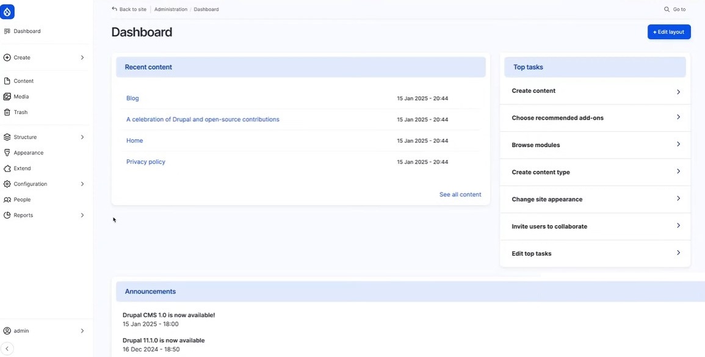Open the Media library icon
Screen dimensions: 705x357
tap(7, 96)
